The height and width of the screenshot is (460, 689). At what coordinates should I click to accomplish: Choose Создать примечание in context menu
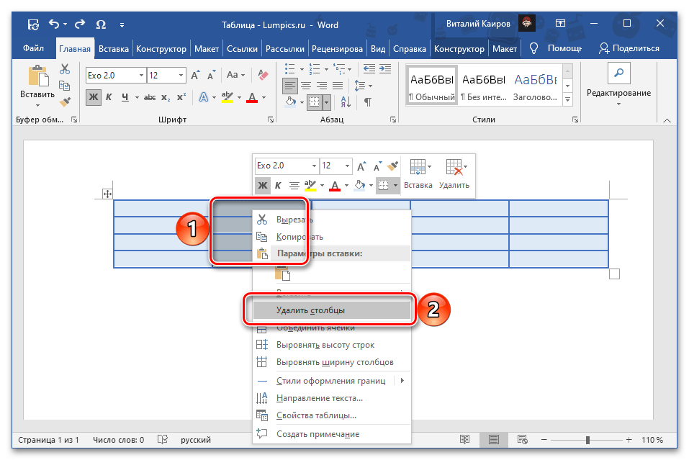tap(332, 434)
